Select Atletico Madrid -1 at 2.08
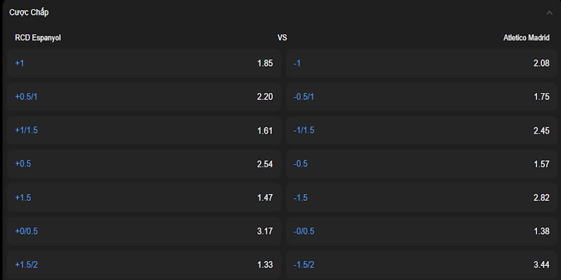Image resolution: width=561 pixels, height=280 pixels. point(421,63)
